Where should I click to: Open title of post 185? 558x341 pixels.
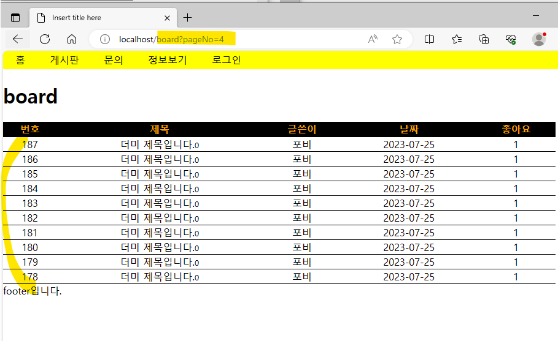(x=160, y=174)
